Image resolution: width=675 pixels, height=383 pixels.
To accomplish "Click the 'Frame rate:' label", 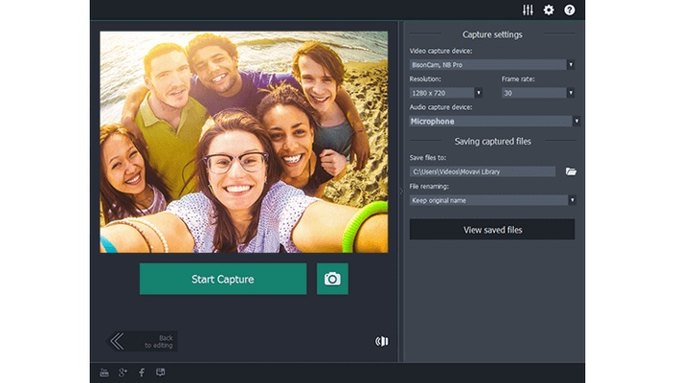I will coord(518,79).
